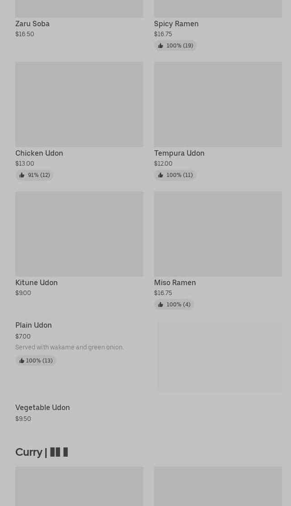
Task: Click the thumbs-up icon under Spicy Ramen
Action: (160, 46)
